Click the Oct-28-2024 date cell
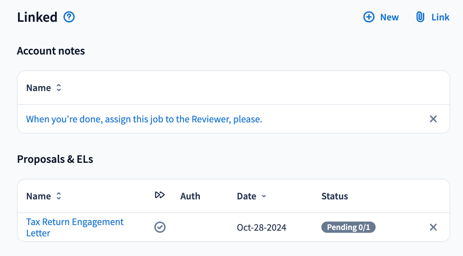Image resolution: width=463 pixels, height=256 pixels. pyautogui.click(x=261, y=228)
